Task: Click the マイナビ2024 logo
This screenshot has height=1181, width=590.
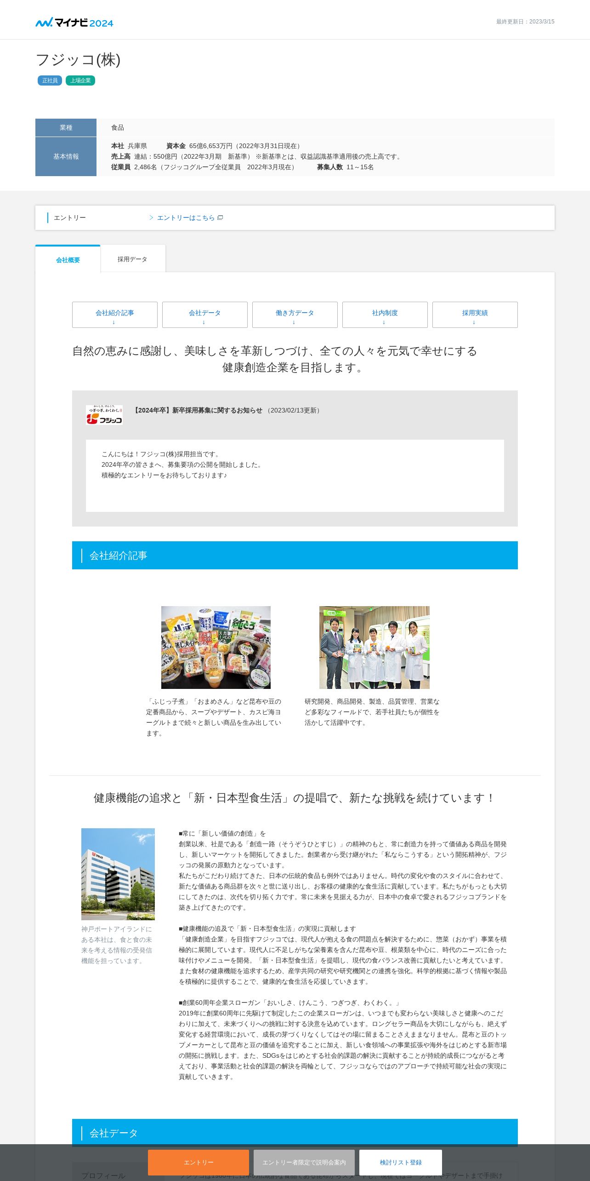Action: 74,22
